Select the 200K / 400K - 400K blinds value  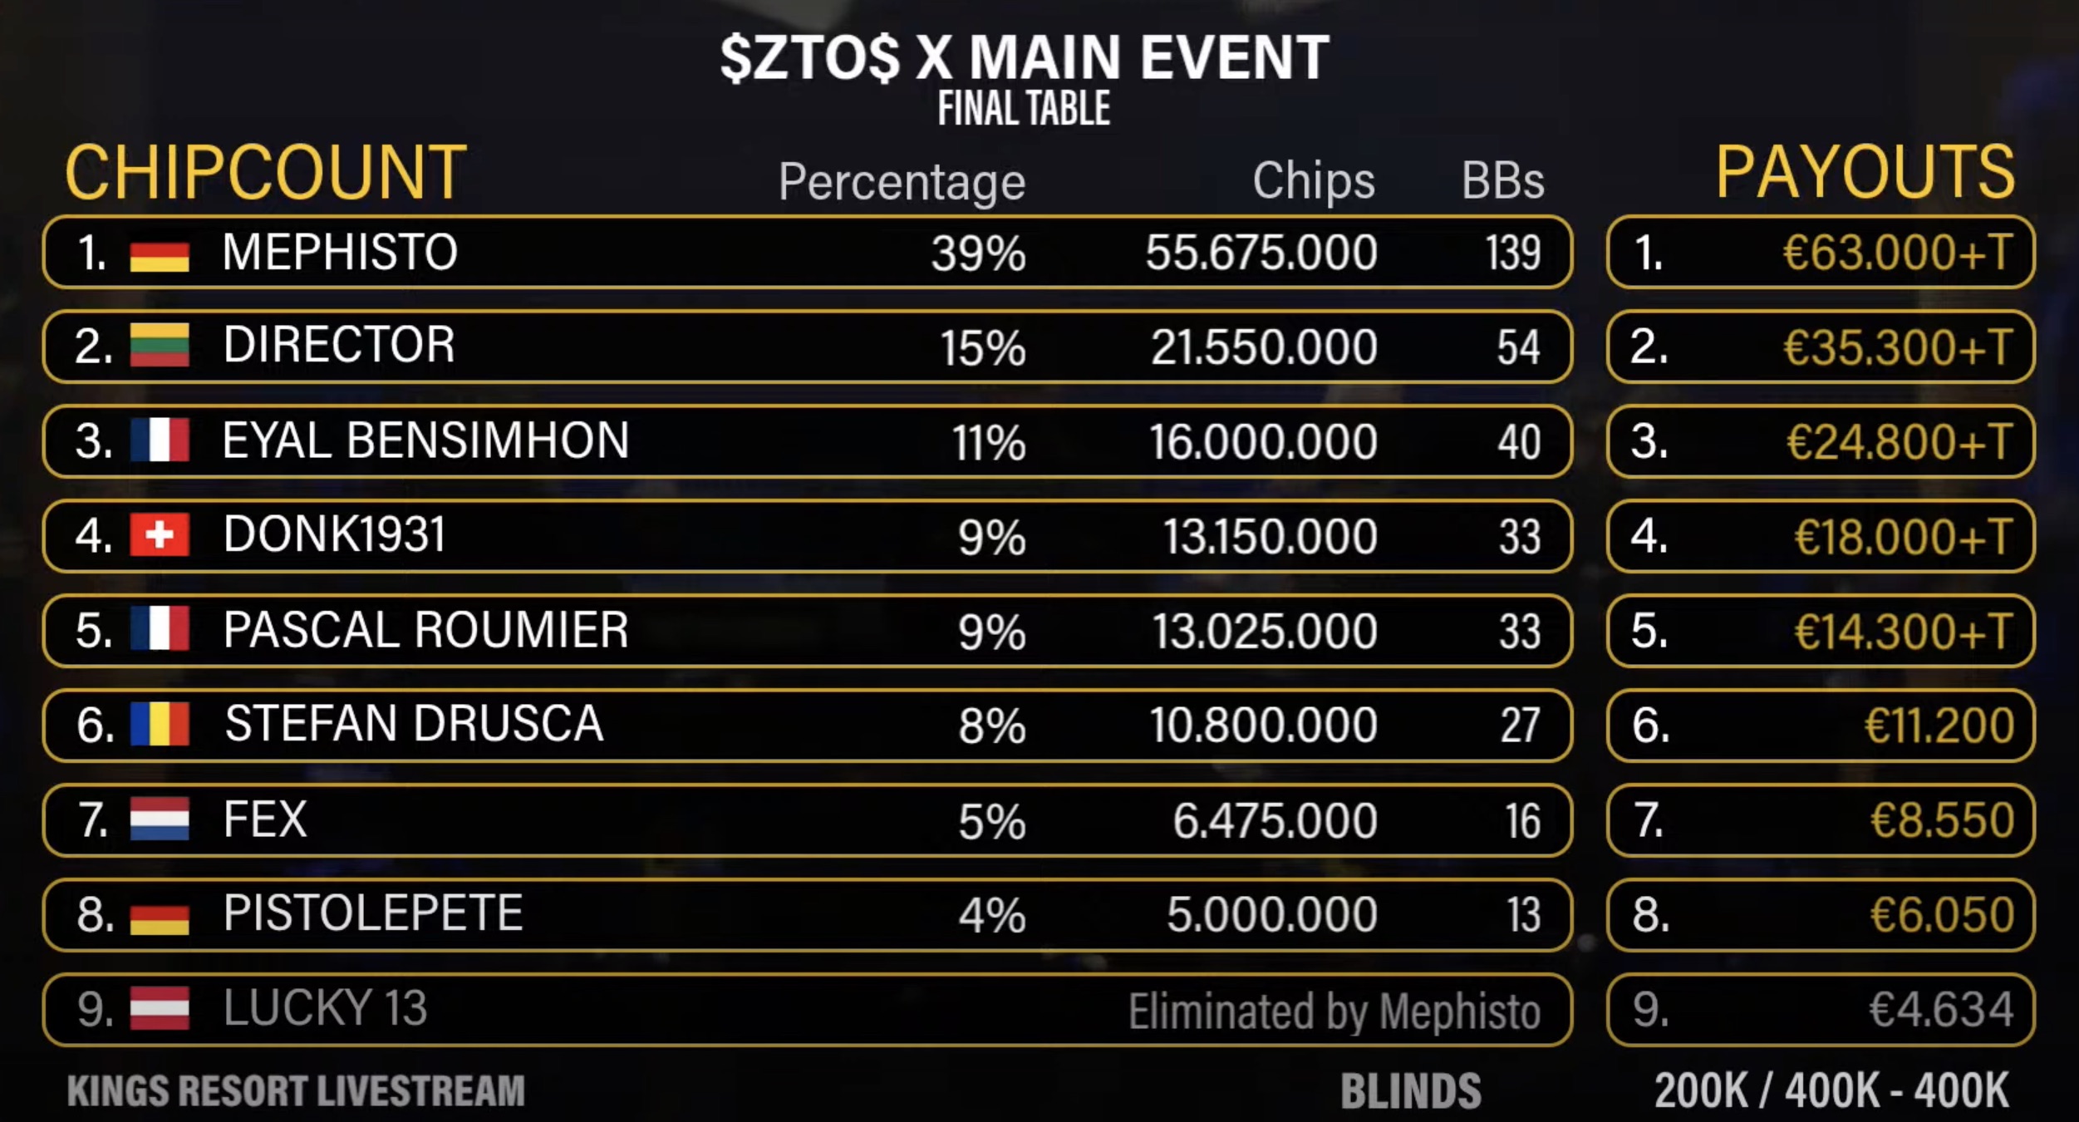[1831, 1090]
